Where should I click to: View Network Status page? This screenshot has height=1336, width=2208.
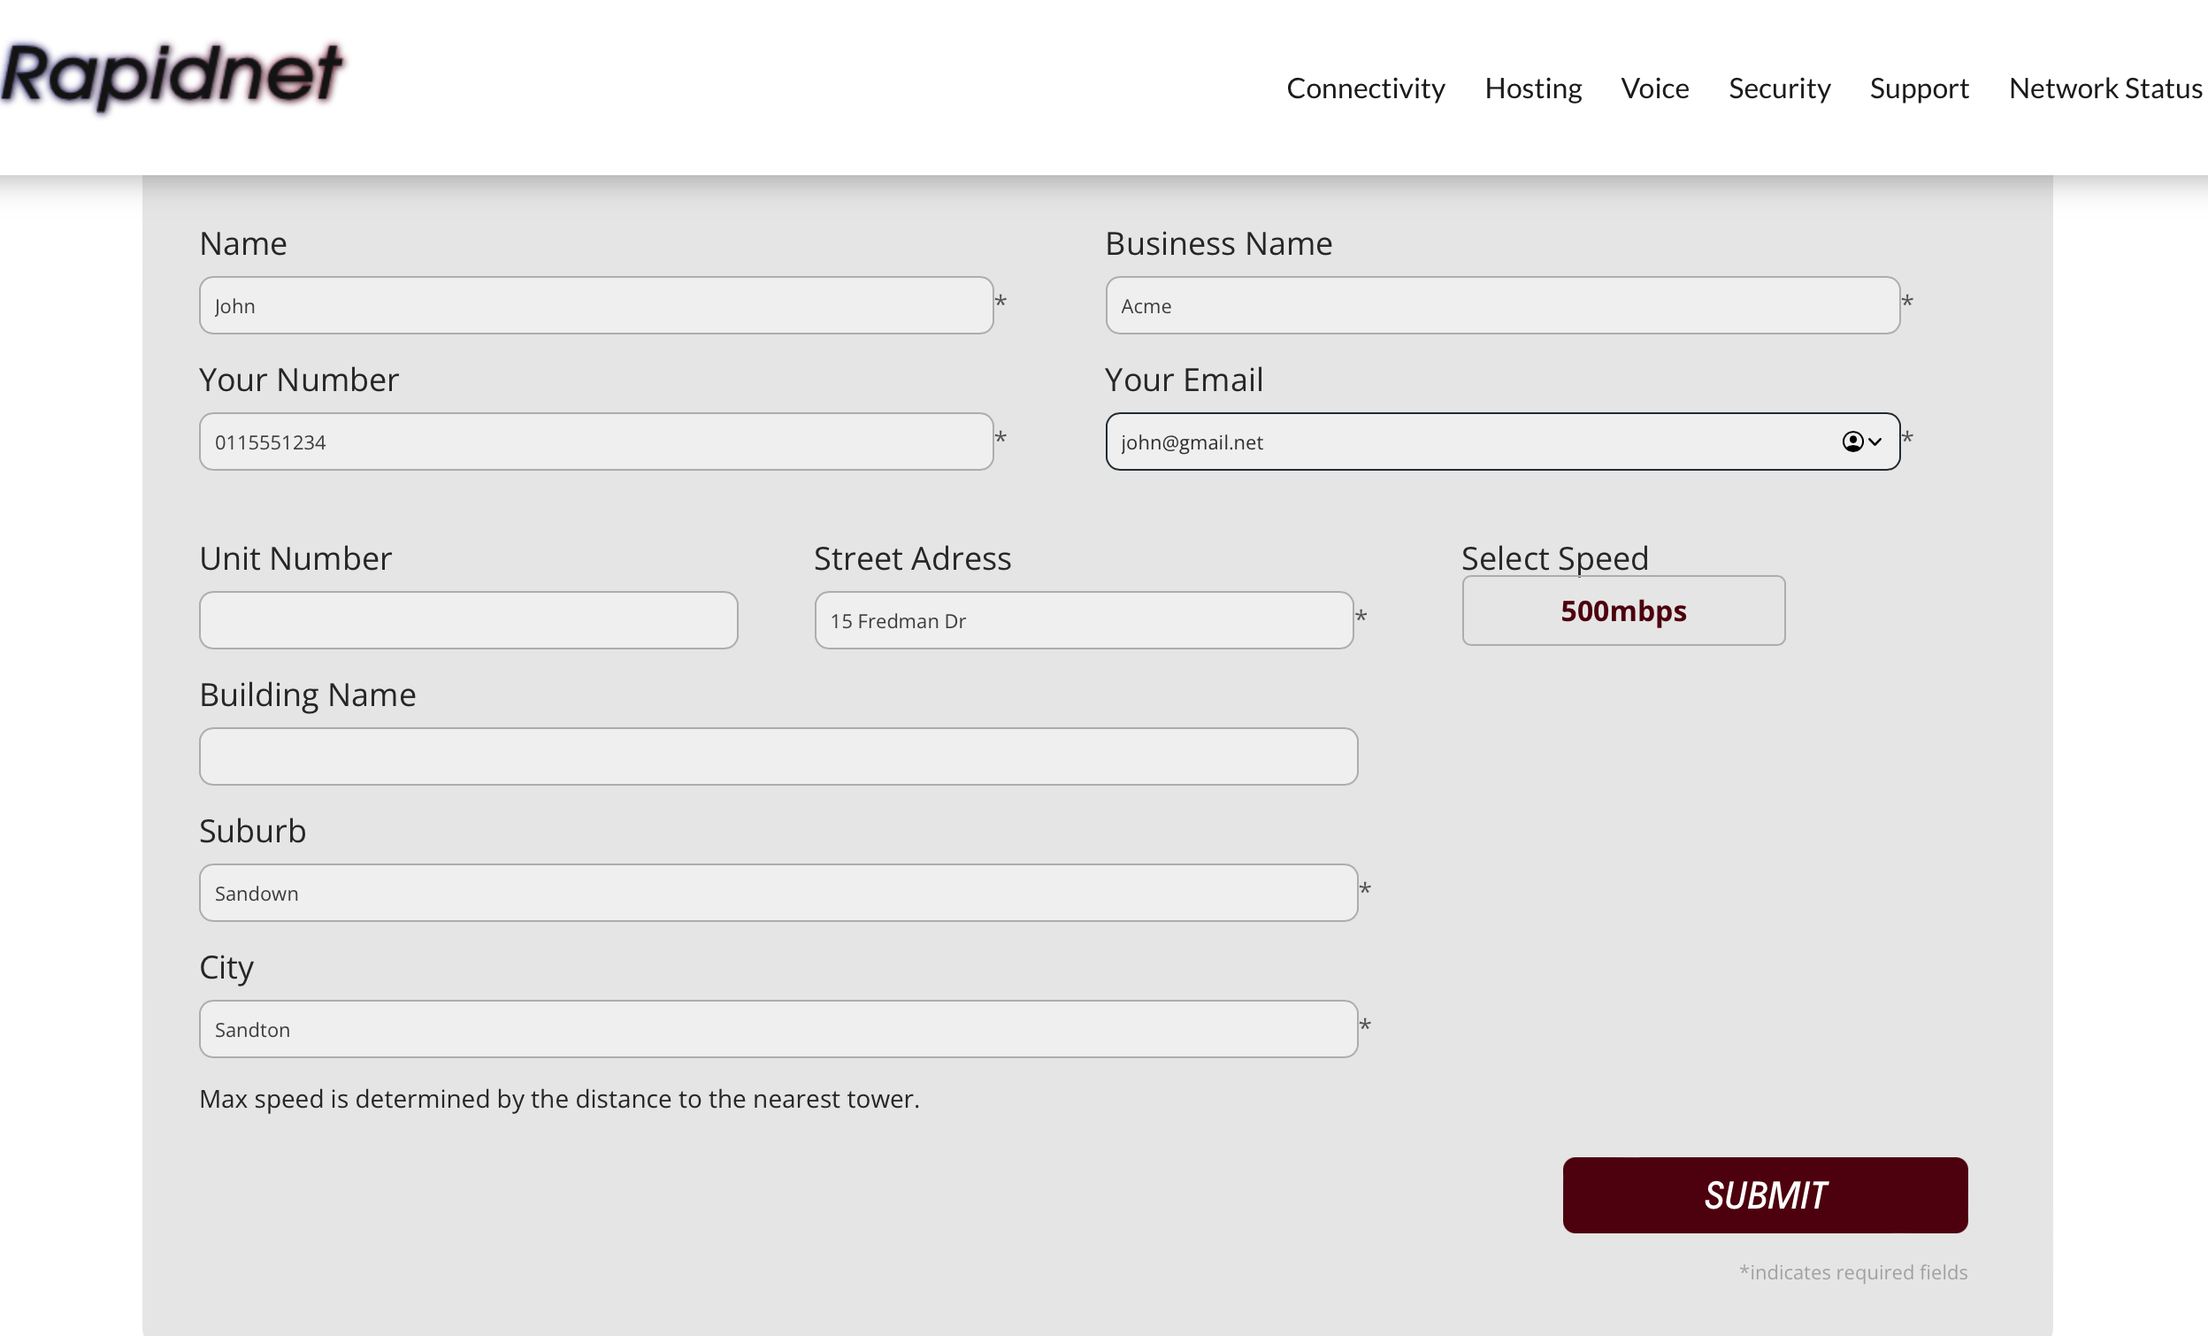tap(2104, 88)
